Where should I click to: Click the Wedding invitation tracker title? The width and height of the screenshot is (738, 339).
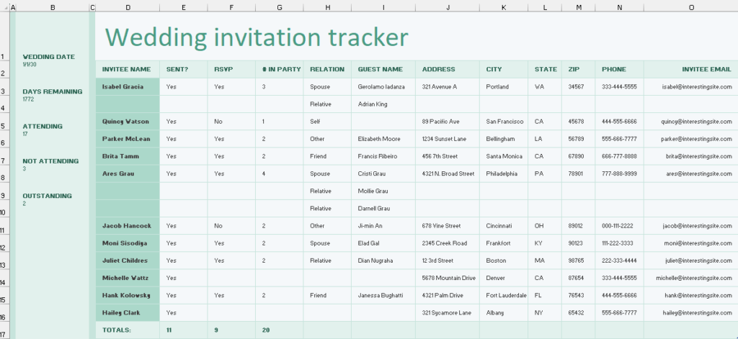click(x=257, y=37)
